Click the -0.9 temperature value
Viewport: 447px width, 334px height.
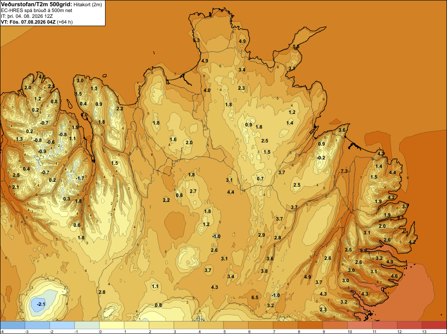(x=42, y=151)
